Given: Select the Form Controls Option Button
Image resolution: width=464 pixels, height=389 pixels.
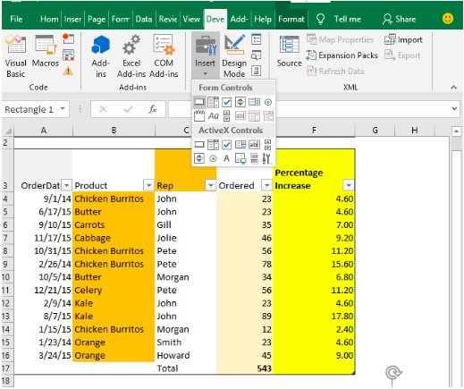Looking at the screenshot, I should point(268,102).
